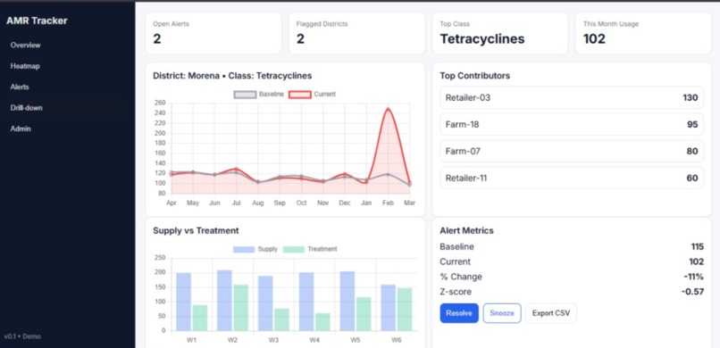The image size is (720, 348).
Task: Click the Top Contributors heading
Action: (475, 76)
